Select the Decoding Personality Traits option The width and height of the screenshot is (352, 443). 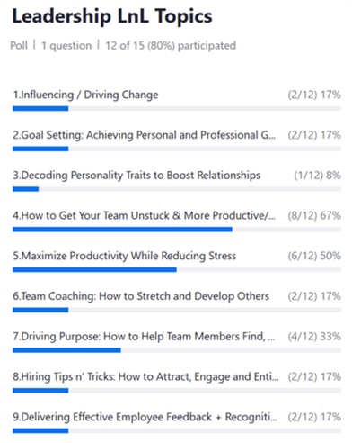pyautogui.click(x=136, y=176)
